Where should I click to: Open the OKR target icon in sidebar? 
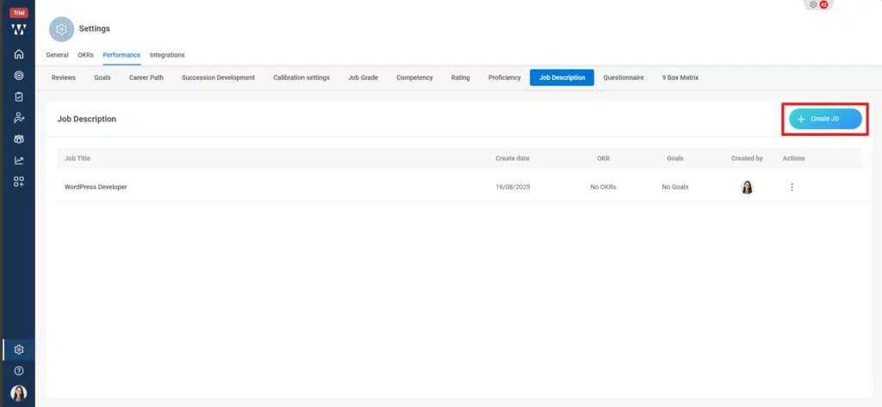(19, 76)
